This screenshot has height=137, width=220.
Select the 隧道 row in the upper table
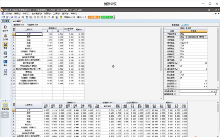click(x=28, y=46)
